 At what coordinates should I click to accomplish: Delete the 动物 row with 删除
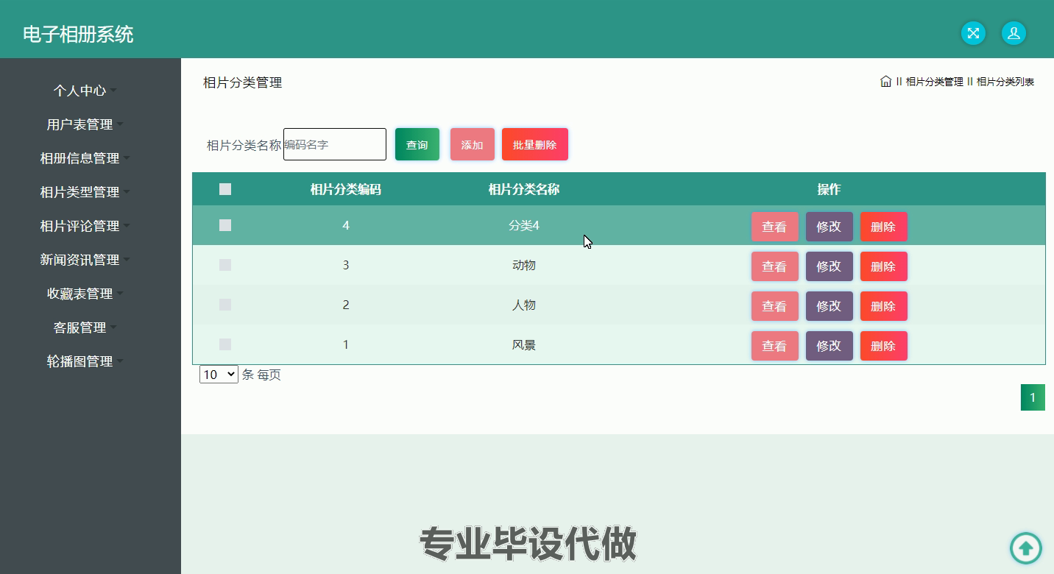pos(883,266)
